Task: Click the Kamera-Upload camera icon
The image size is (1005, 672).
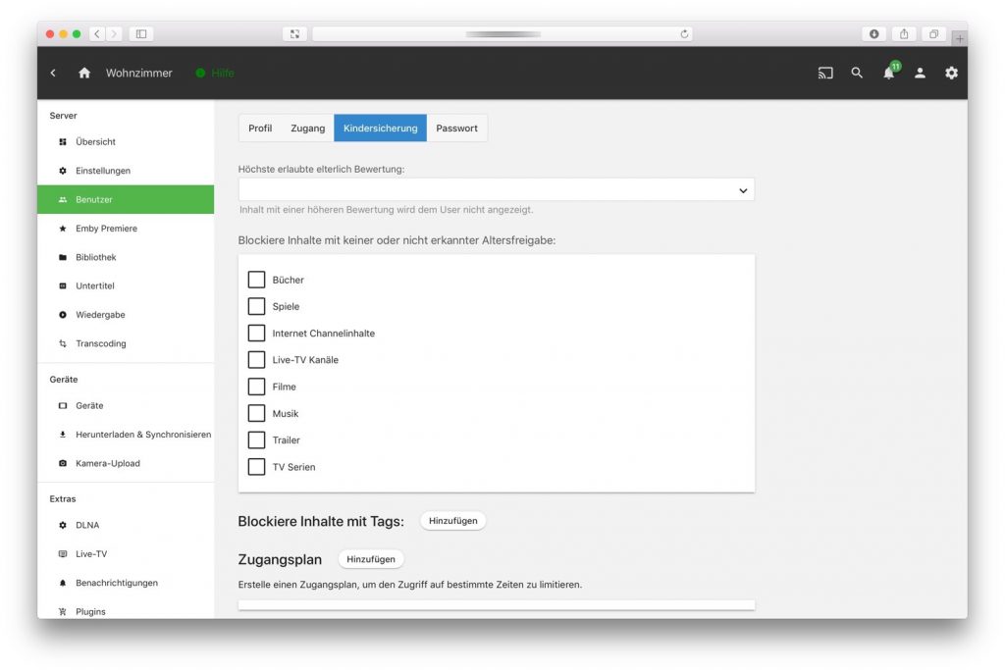Action: [x=62, y=463]
